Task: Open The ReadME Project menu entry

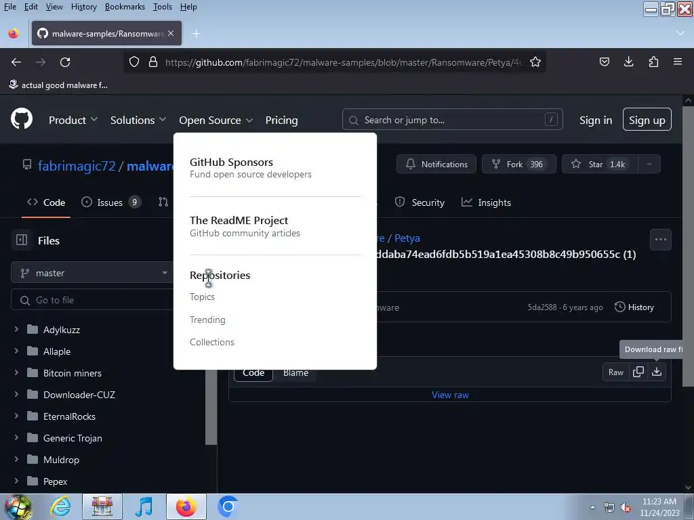Action: (x=245, y=226)
